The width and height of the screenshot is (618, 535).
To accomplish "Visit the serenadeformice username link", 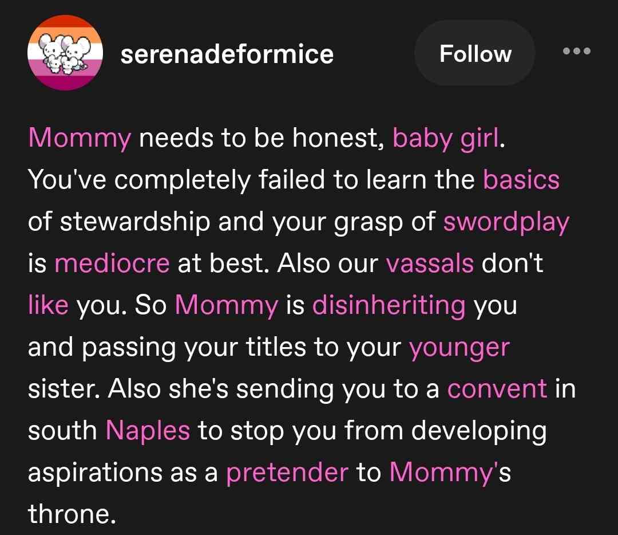I will [227, 54].
